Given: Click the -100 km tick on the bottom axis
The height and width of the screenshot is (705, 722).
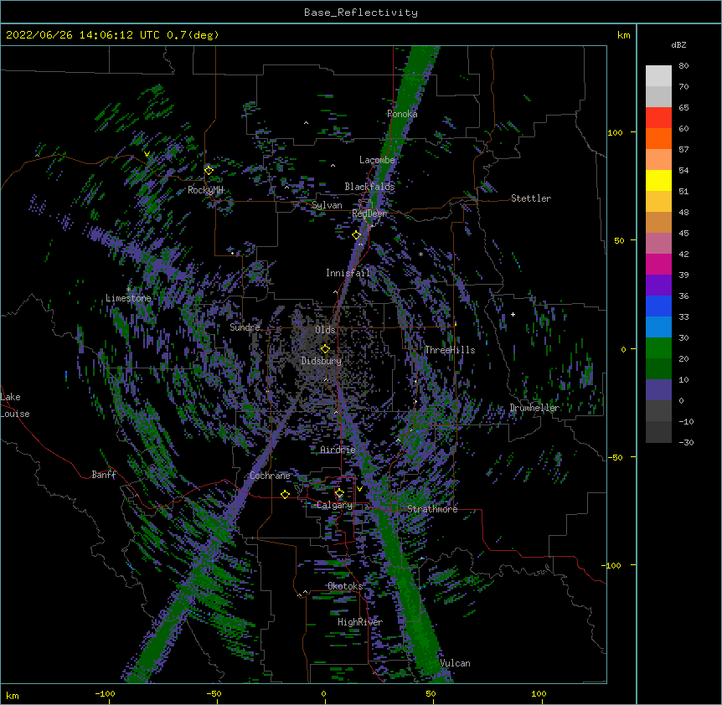Looking at the screenshot, I should click(105, 693).
